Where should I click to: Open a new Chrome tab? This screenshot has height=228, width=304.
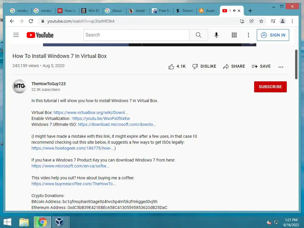click(250, 11)
